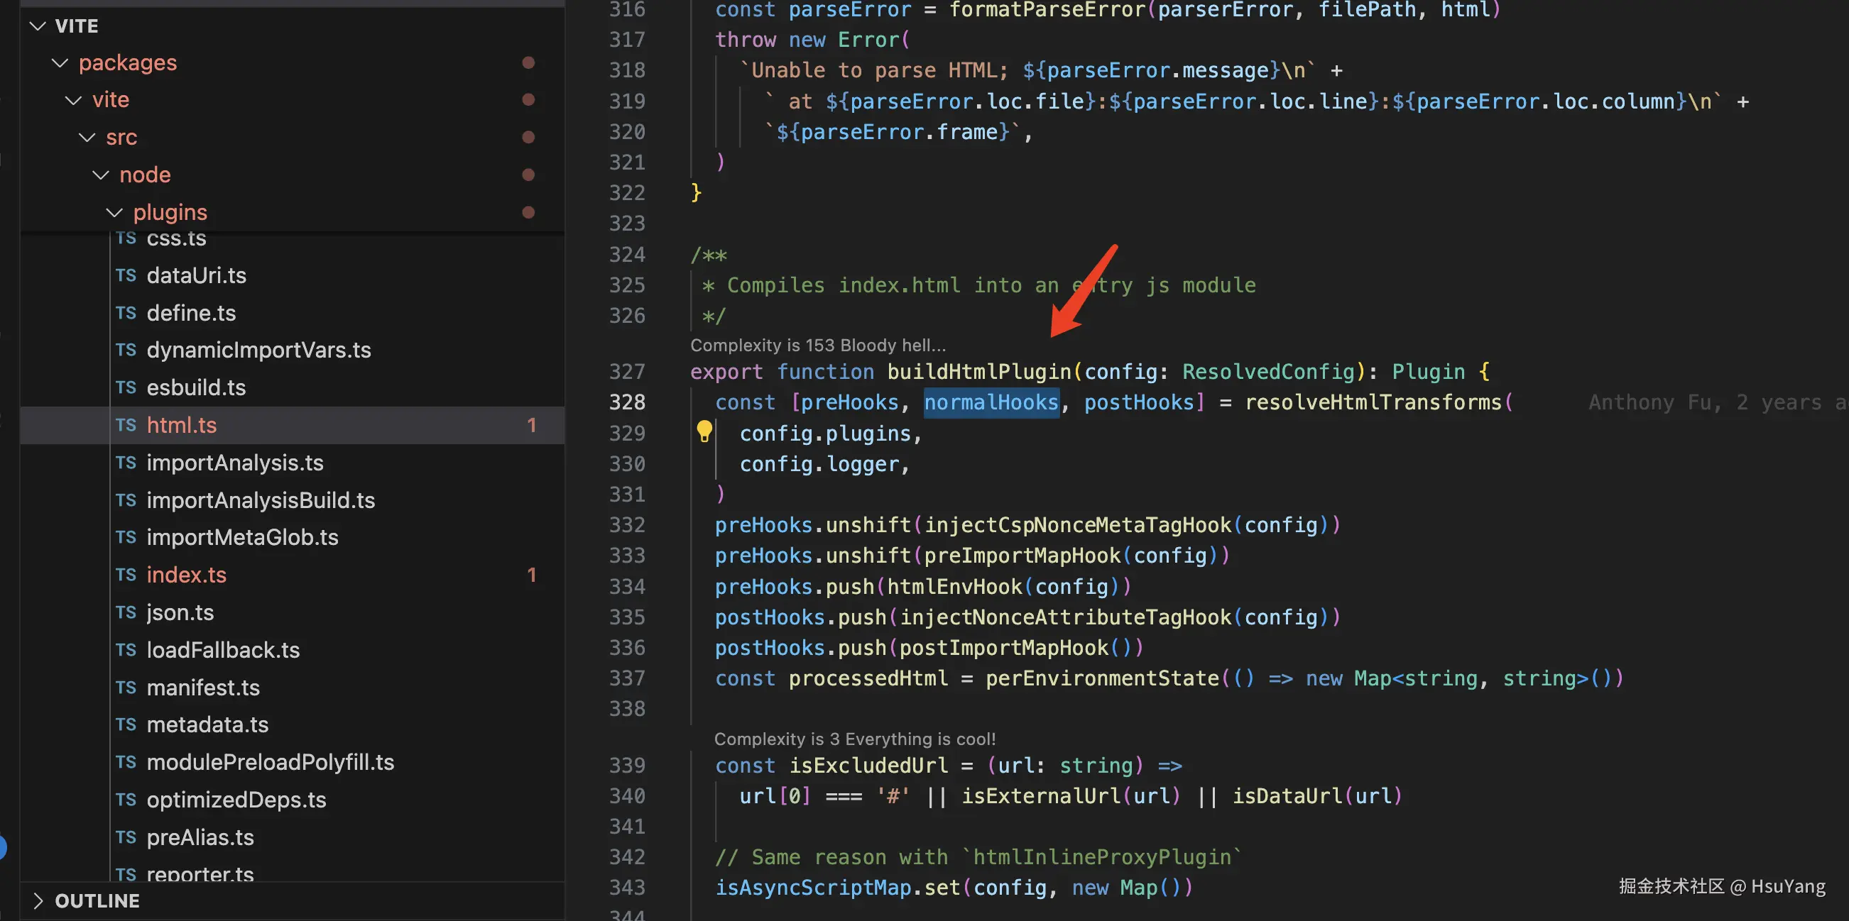
Task: Click the Complexity is 3 code lens
Action: click(x=854, y=739)
